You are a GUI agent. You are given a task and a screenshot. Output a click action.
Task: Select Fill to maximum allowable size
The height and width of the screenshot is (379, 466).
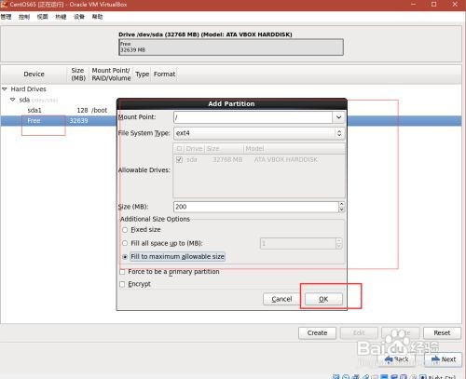tap(125, 257)
